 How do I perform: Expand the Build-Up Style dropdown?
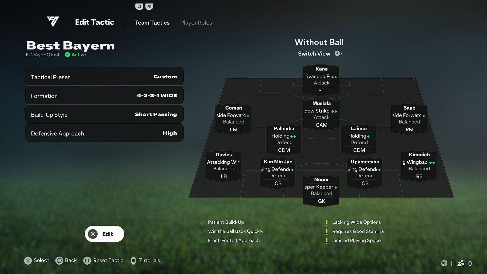104,114
